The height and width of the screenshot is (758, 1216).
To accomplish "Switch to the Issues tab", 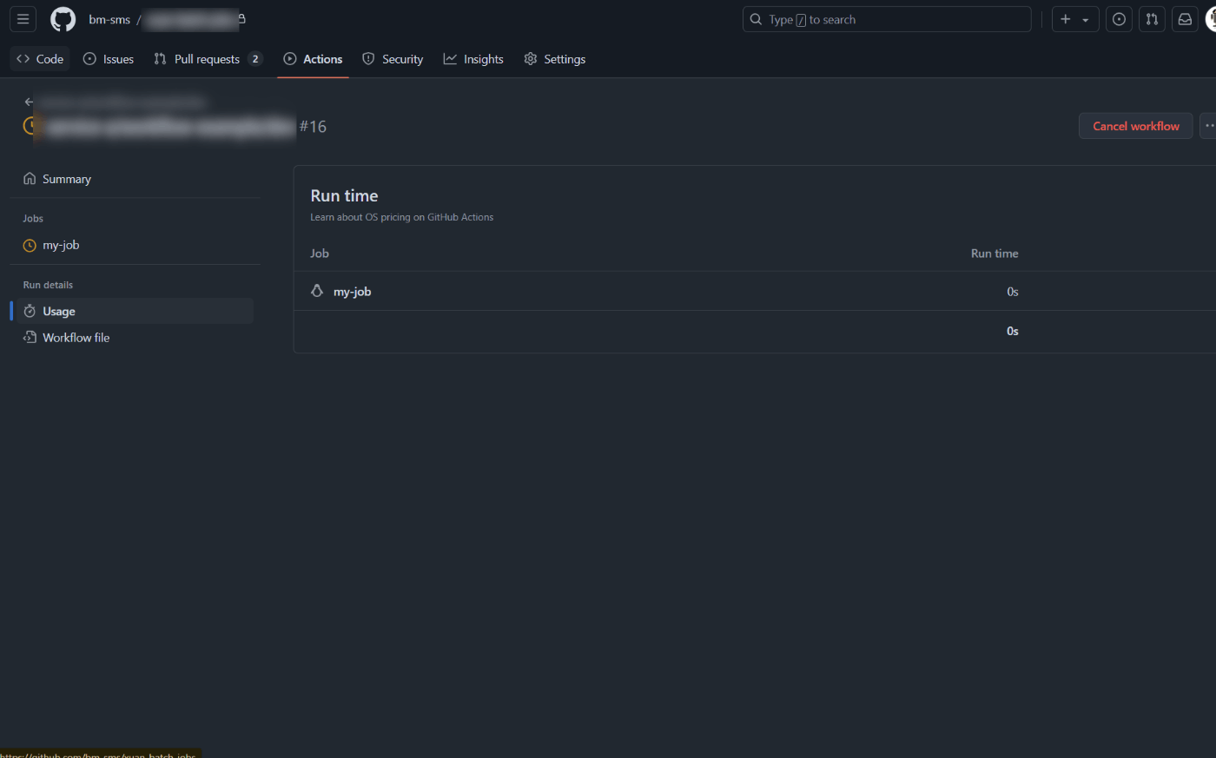I will pos(109,59).
